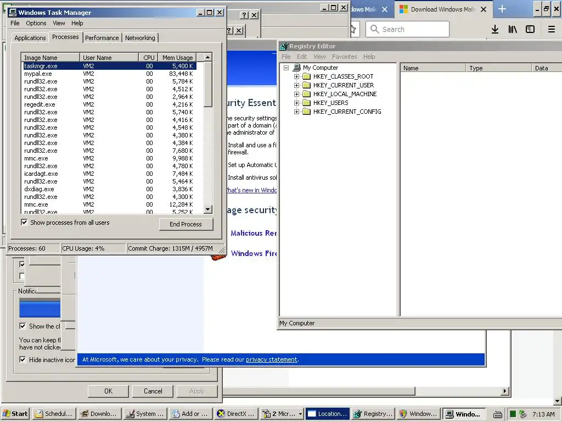
Task: Expand HKEY_CURRENT_CONFIG tree node
Action: coord(296,112)
